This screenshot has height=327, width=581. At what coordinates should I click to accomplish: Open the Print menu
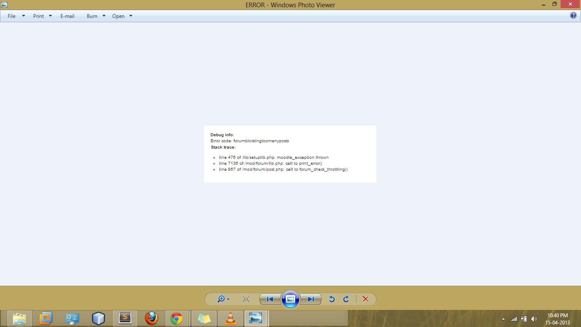point(43,16)
